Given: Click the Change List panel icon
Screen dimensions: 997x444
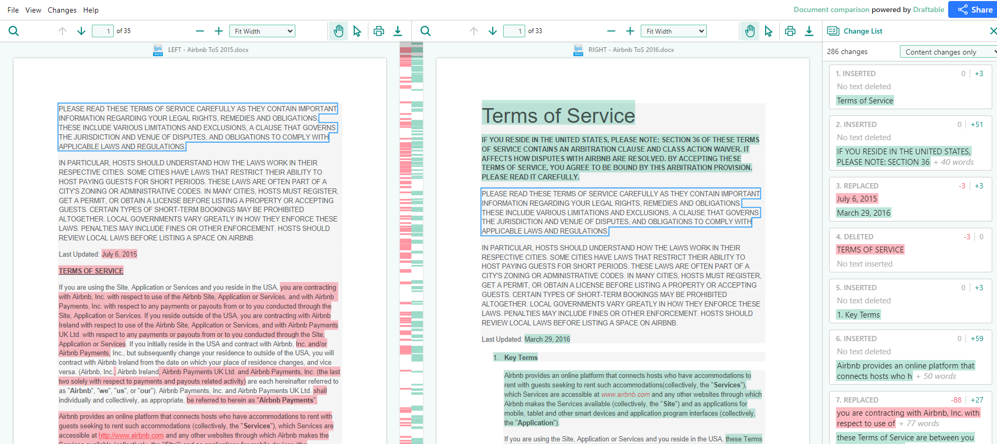Looking at the screenshot, I should click(x=833, y=31).
